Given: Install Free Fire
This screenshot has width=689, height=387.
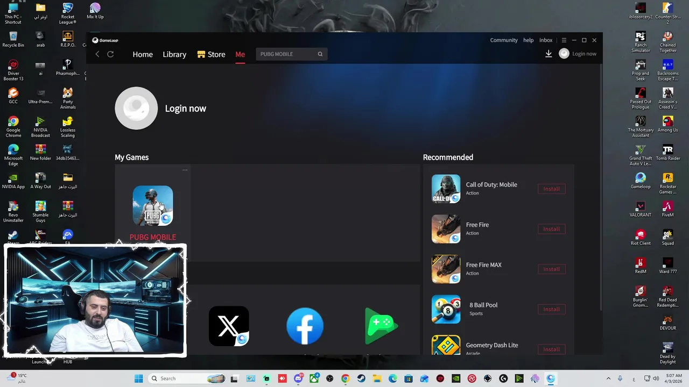Looking at the screenshot, I should pyautogui.click(x=551, y=229).
